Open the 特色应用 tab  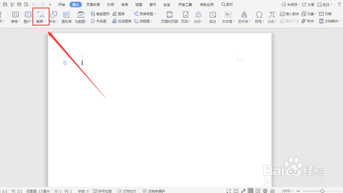(x=207, y=4)
